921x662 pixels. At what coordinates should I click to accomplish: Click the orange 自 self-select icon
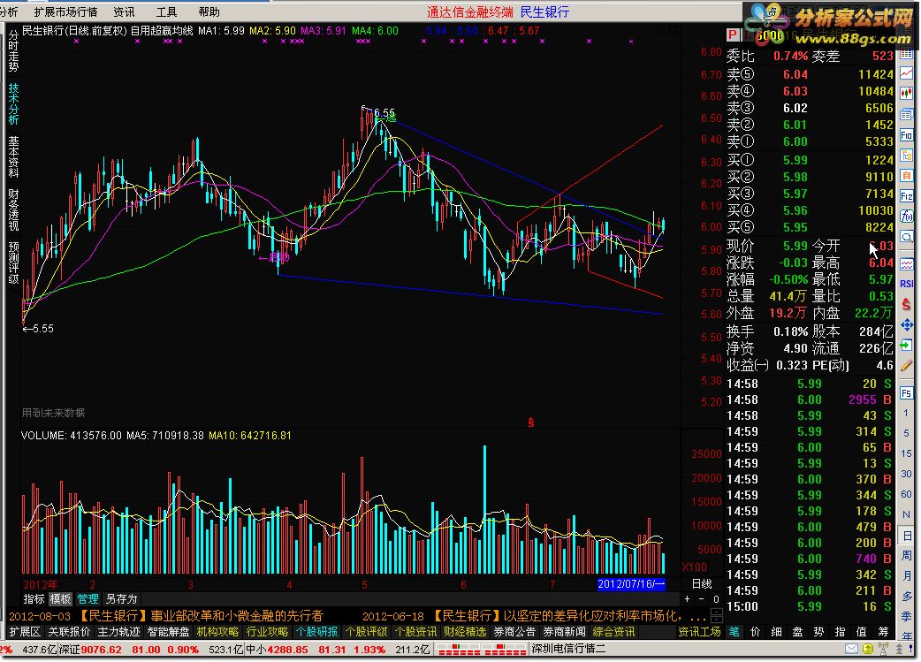pos(907,175)
